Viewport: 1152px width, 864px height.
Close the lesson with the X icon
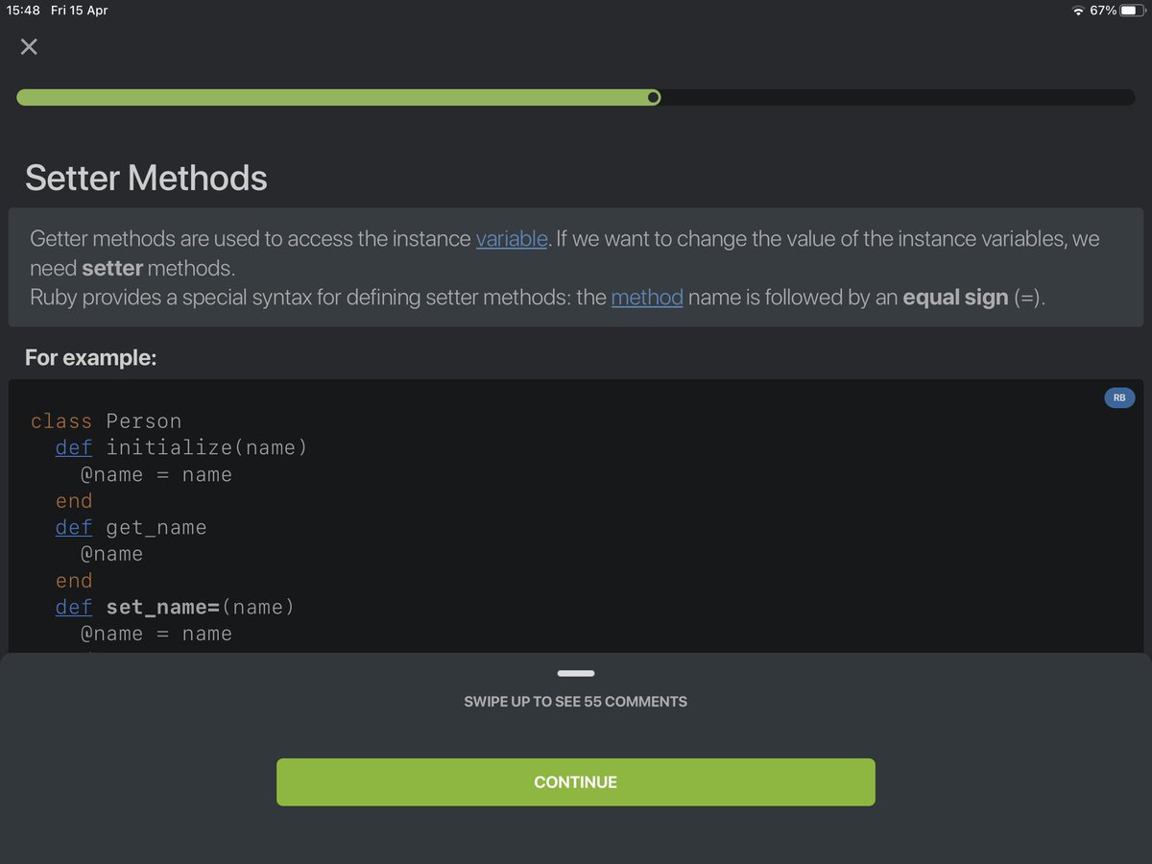(29, 47)
